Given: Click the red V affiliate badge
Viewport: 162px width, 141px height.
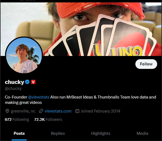Looking at the screenshot, I should (x=33, y=82).
